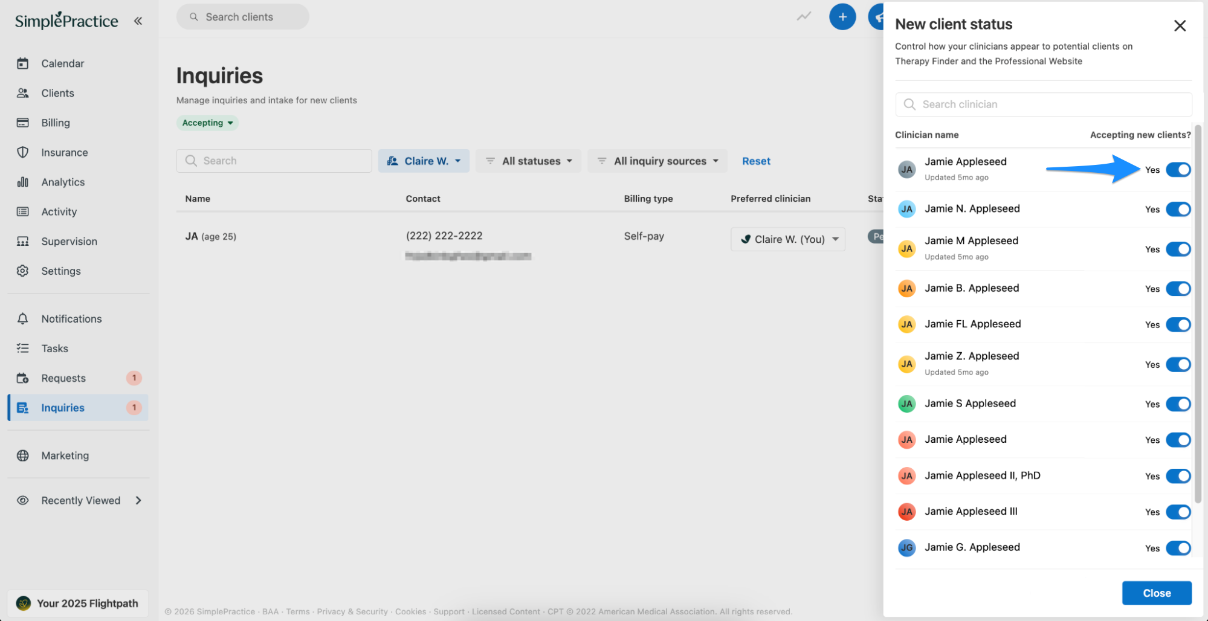Click the magnifier icon in Search clinician
The height and width of the screenshot is (621, 1208).
[909, 105]
